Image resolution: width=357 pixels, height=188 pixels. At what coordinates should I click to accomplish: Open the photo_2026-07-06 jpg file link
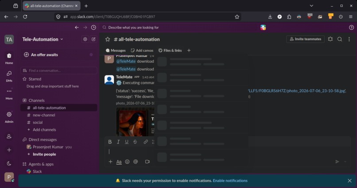pos(297,91)
